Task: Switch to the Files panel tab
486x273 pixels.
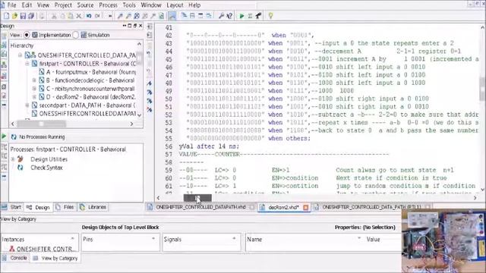Action: coord(65,207)
